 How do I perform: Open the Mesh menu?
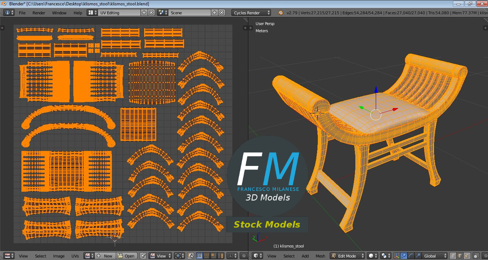(x=320, y=256)
